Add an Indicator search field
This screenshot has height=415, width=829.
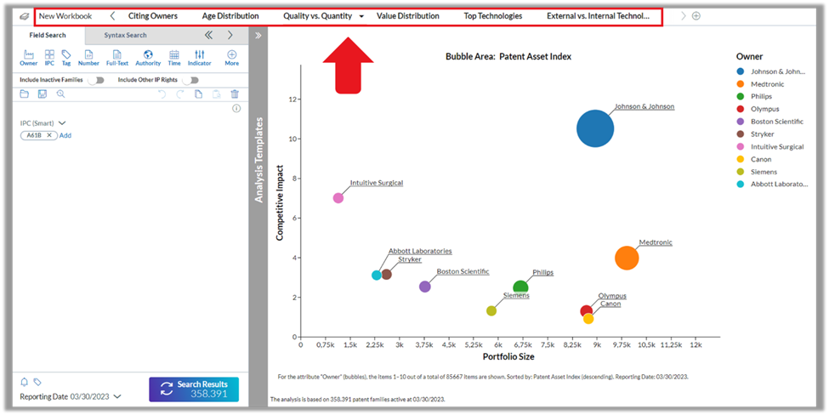[x=199, y=58]
